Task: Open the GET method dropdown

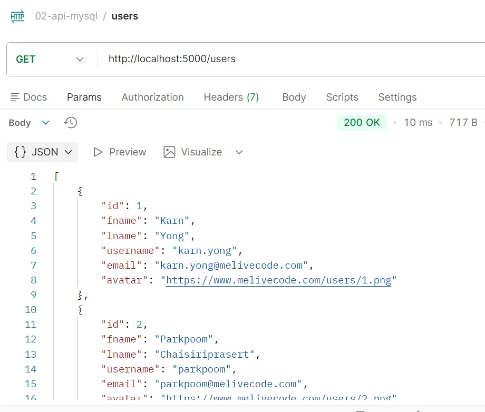Action: coord(79,59)
